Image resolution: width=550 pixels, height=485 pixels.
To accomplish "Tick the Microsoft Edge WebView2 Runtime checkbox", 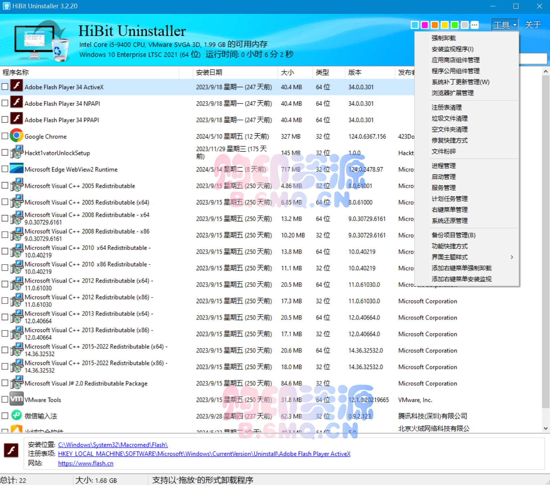I will tap(5, 169).
